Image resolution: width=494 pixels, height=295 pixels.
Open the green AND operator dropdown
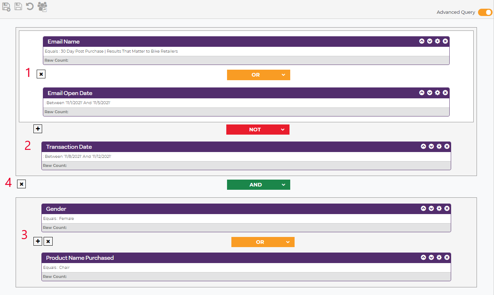[259, 185]
